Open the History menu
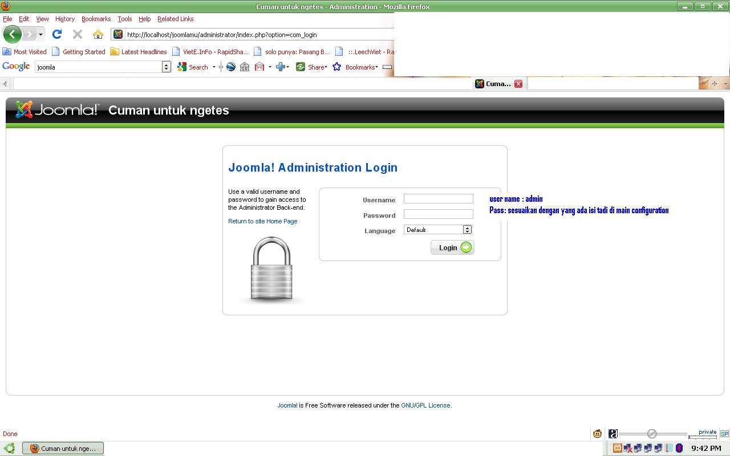The width and height of the screenshot is (730, 456). click(65, 19)
